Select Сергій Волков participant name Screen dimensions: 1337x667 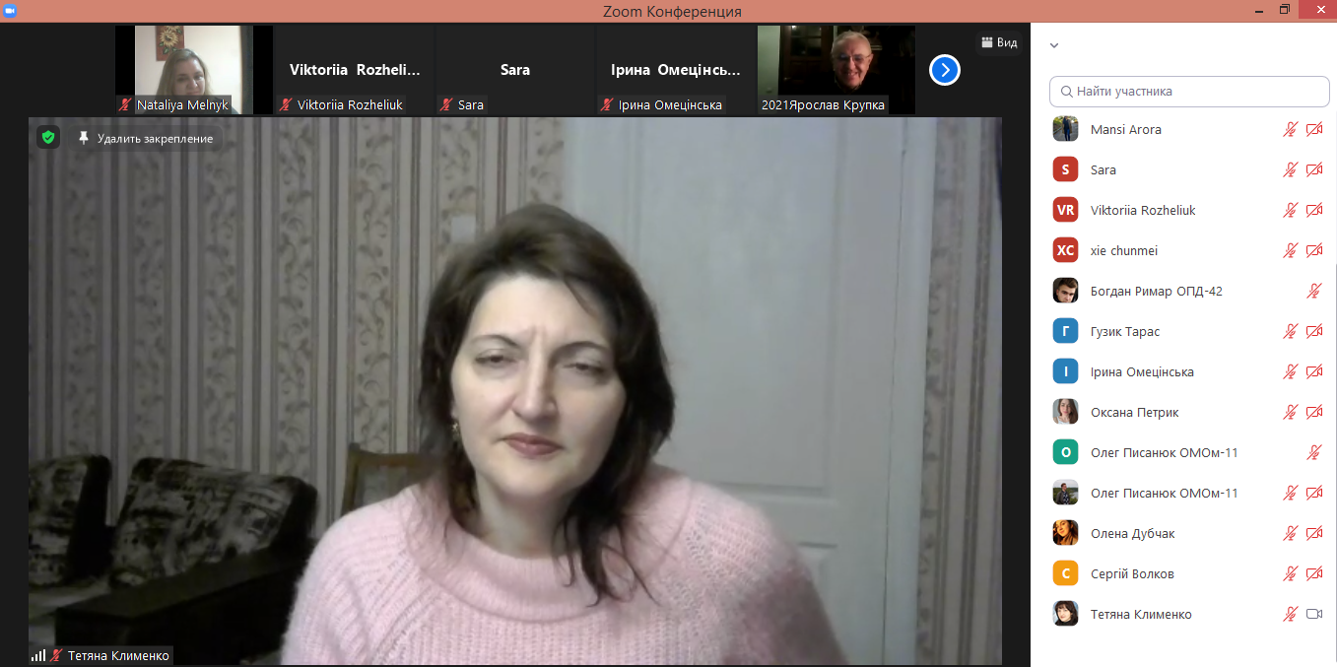(x=1132, y=573)
